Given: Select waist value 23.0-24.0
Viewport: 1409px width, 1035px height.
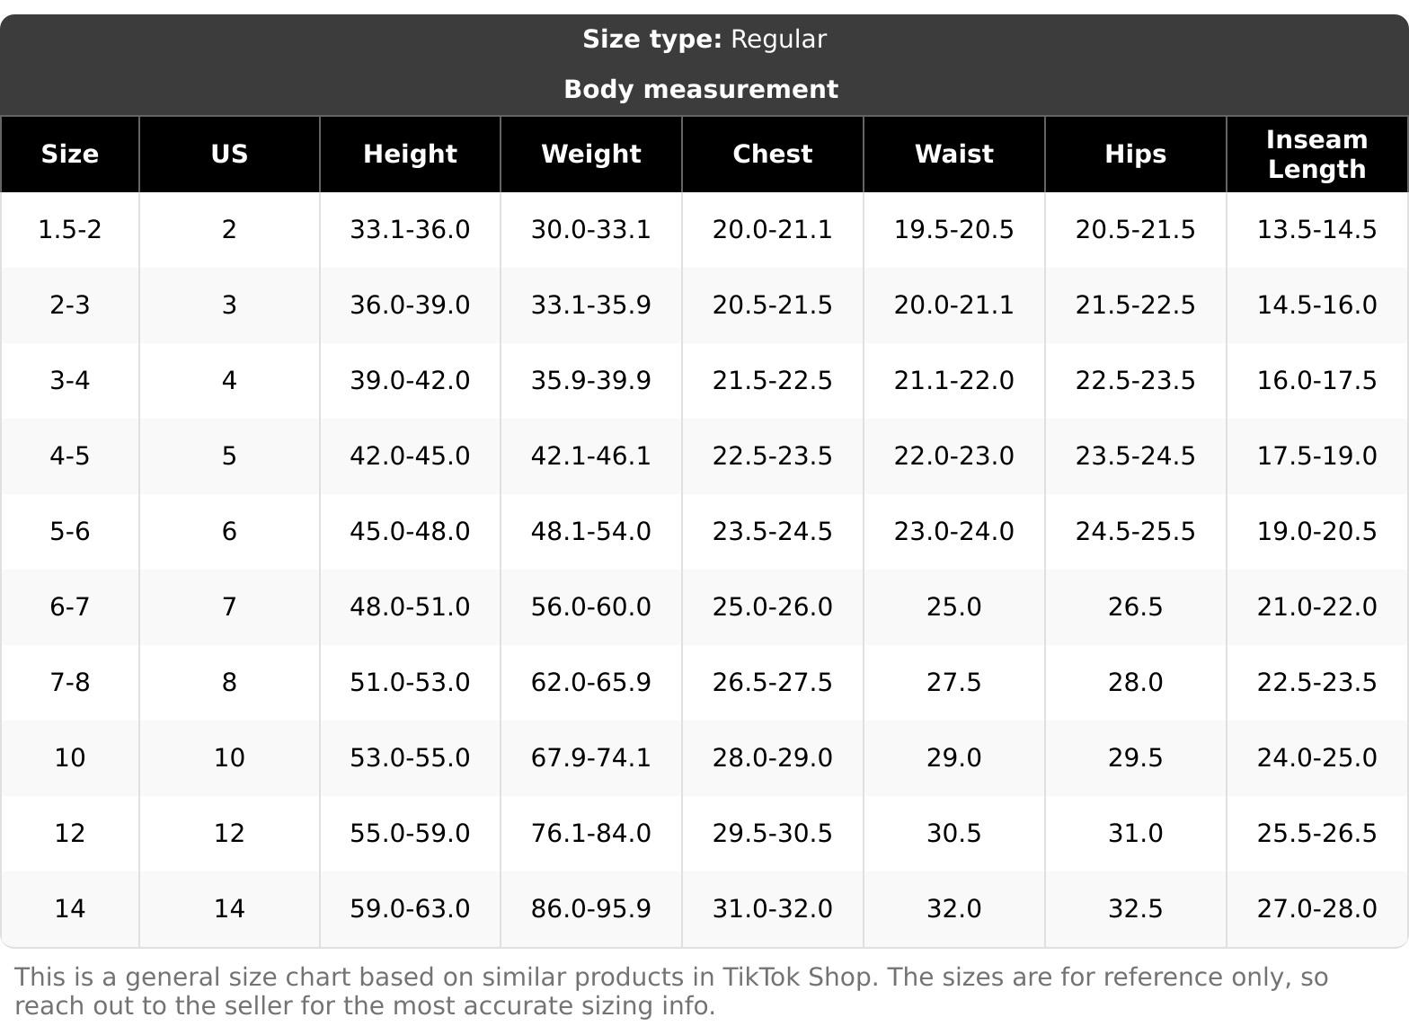Looking at the screenshot, I should pos(954,532).
